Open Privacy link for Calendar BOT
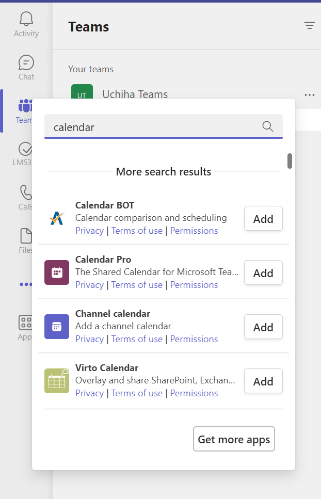This screenshot has width=321, height=499. [x=89, y=231]
